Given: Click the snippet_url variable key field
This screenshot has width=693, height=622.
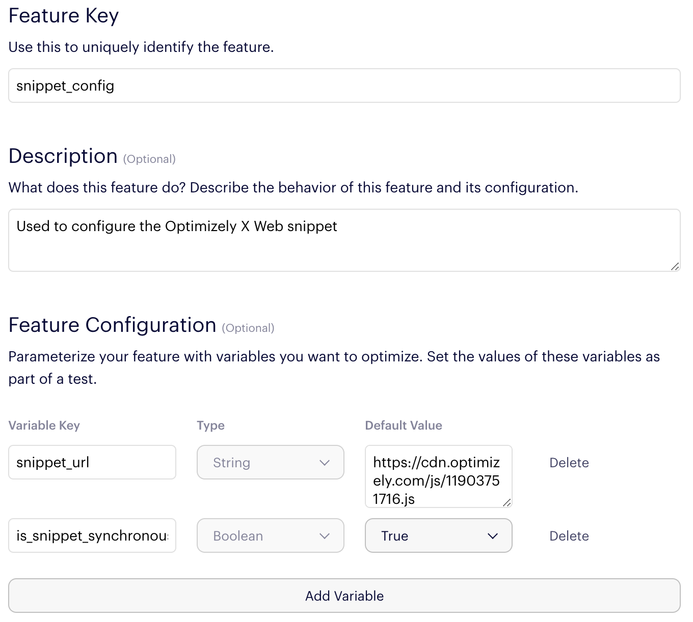Looking at the screenshot, I should 92,462.
